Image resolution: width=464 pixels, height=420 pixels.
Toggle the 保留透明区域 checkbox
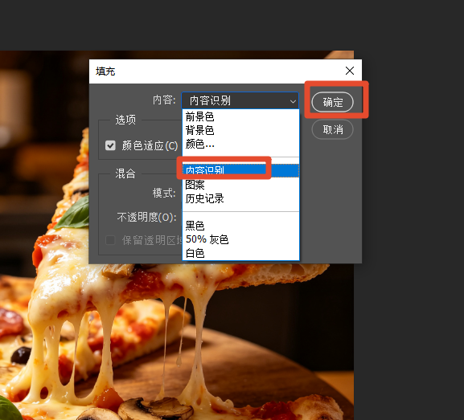coord(110,240)
